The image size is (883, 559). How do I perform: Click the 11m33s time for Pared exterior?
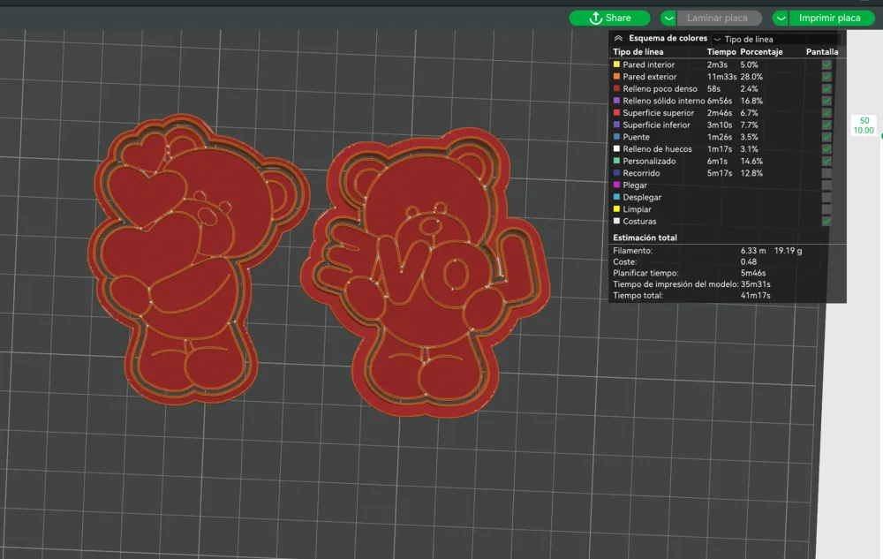click(721, 77)
